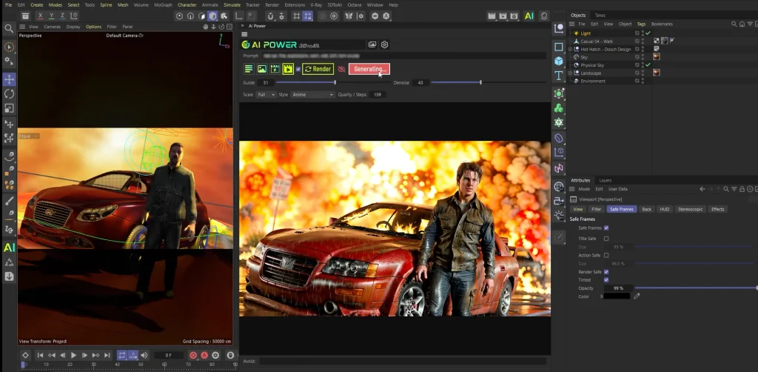Open AI Power text prompt list icon

point(249,69)
